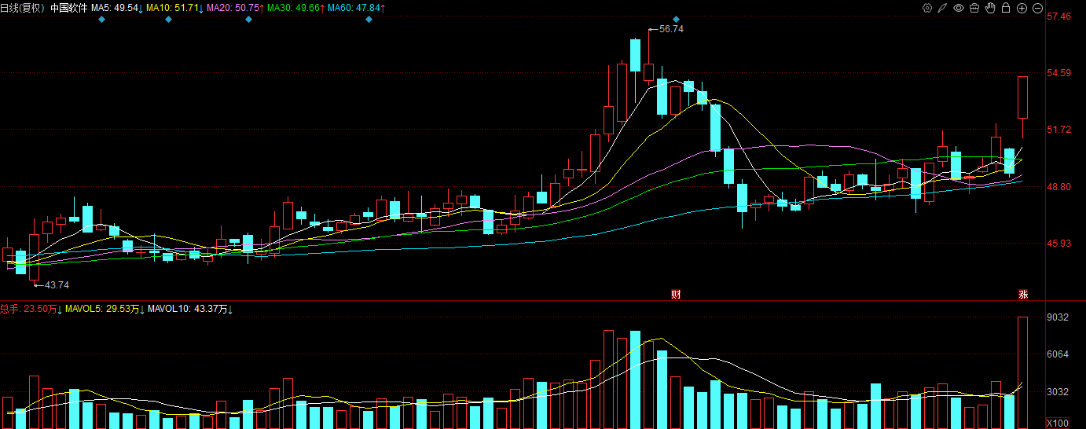1086x429 pixels.
Task: Click the 9032 volume axis label
Action: click(x=1058, y=317)
